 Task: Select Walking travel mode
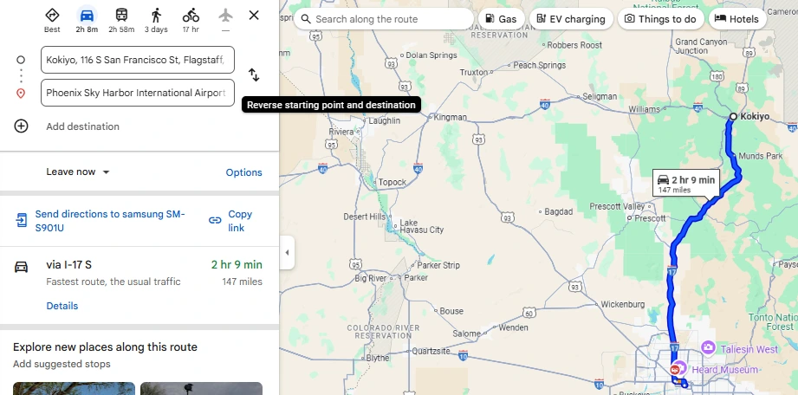[x=156, y=16]
